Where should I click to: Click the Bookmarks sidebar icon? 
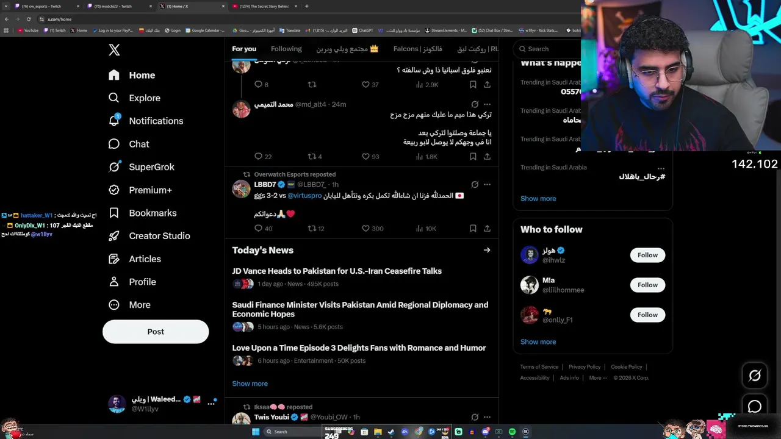tap(114, 213)
